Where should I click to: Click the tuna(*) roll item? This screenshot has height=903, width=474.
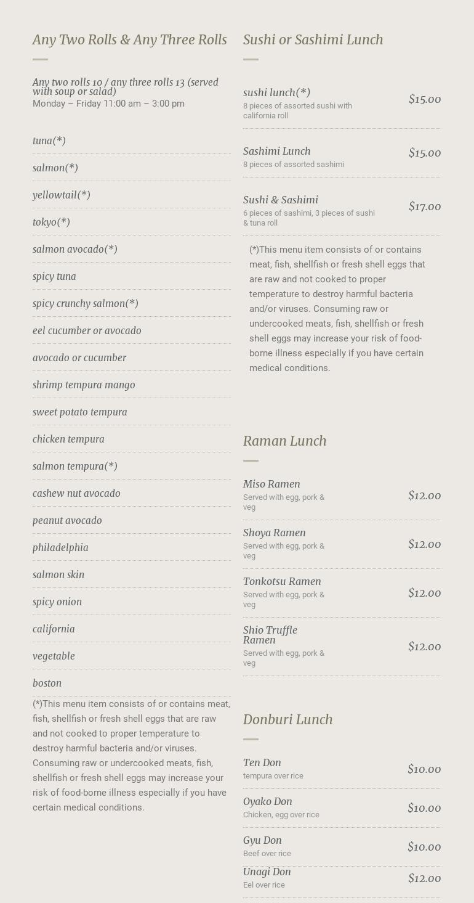[x=49, y=141]
